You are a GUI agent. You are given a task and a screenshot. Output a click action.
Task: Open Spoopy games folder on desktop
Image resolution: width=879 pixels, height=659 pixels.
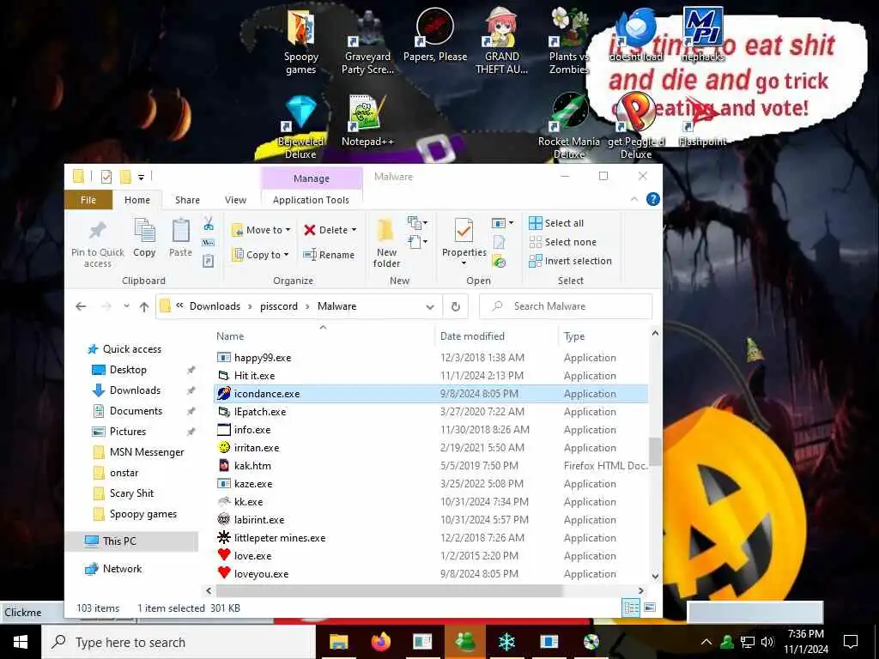click(301, 42)
